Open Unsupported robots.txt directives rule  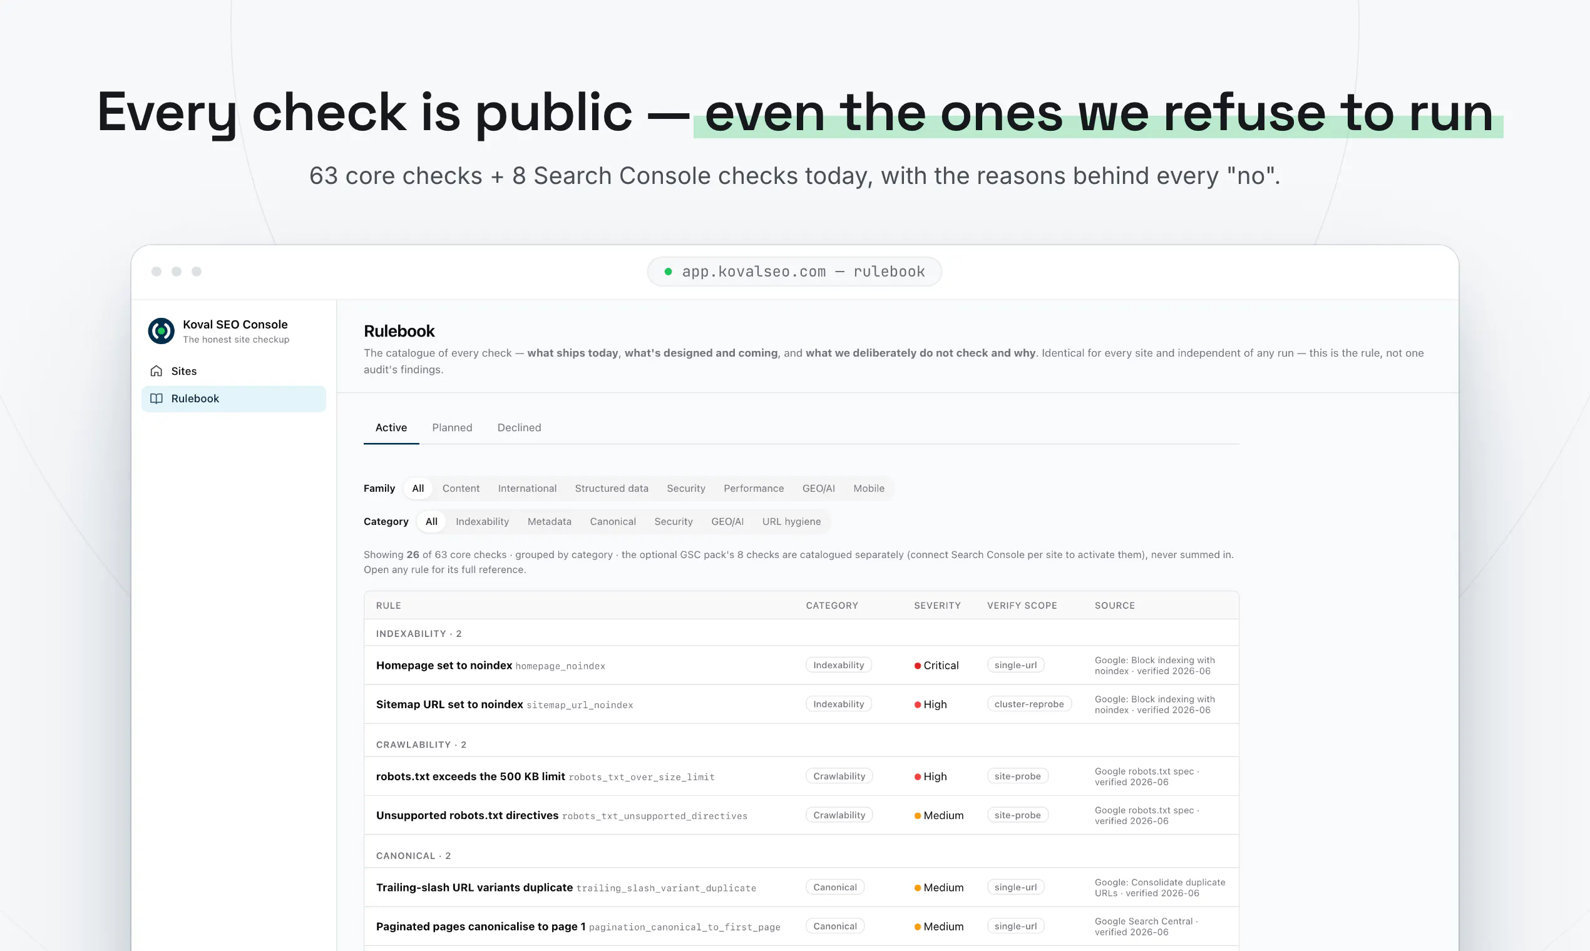point(801,815)
